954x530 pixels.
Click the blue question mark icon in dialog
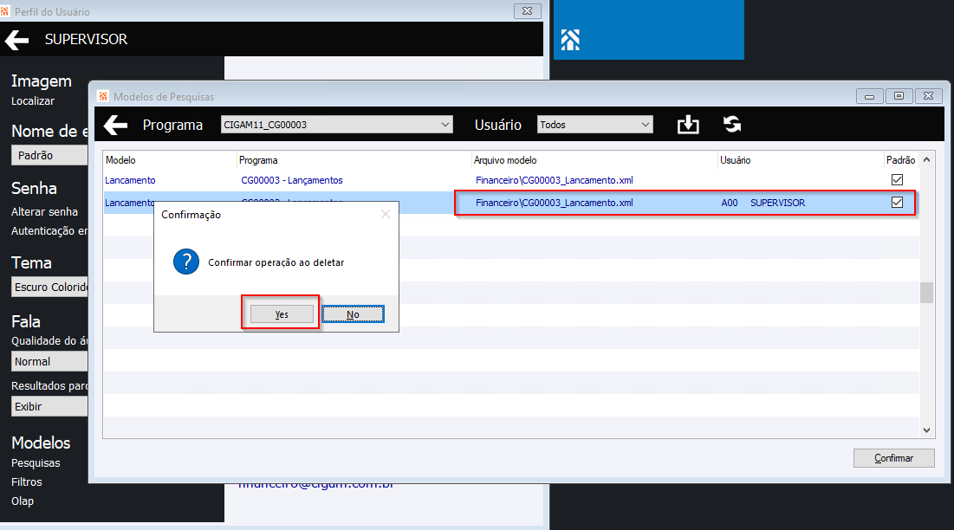186,262
